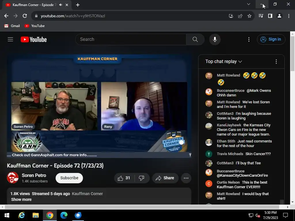The height and width of the screenshot is (221, 295).
Task: Open the Windows notification center
Action: tap(285, 215)
